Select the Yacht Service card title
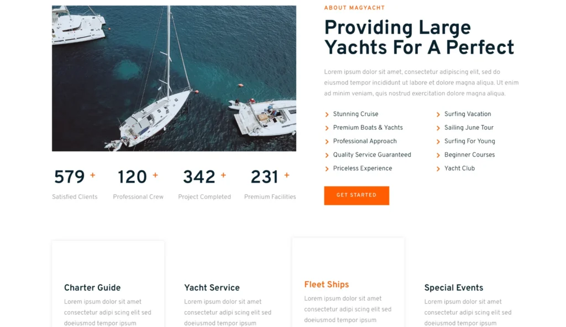Viewport: 566px width, 327px height. [x=212, y=288]
